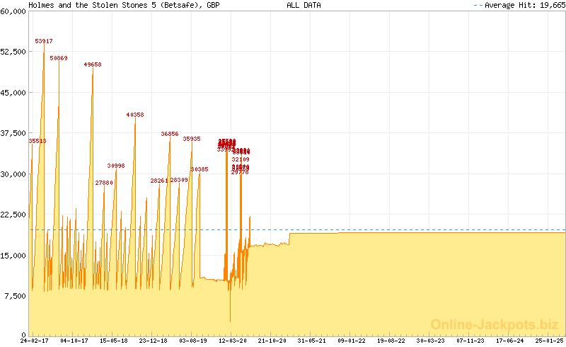566x347 pixels.
Task: Select the ALL DATA header text
Action: pyautogui.click(x=304, y=5)
